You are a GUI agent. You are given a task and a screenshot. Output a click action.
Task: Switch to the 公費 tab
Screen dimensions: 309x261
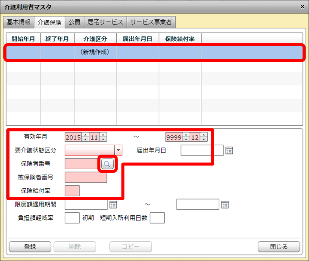coord(75,22)
